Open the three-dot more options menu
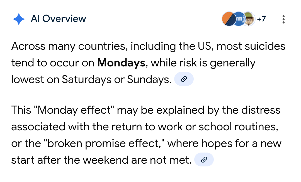This screenshot has width=301, height=182. [x=283, y=19]
